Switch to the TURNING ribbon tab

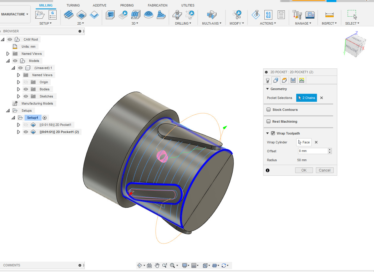[x=73, y=5]
